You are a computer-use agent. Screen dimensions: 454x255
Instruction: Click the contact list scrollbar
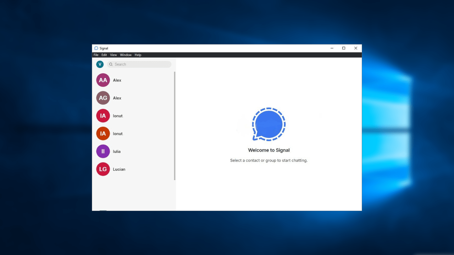[175, 126]
